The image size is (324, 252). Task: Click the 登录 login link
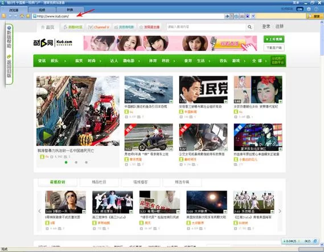coord(266,26)
